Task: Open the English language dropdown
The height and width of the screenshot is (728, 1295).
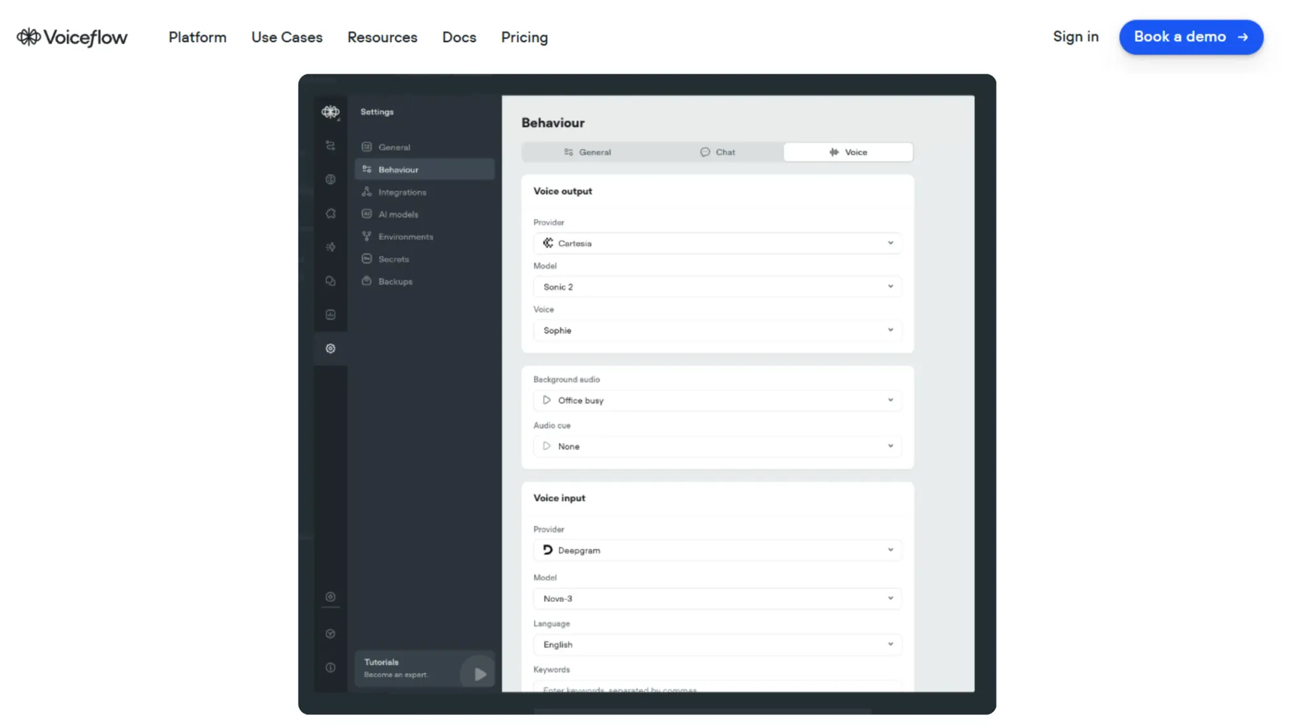Action: [717, 645]
